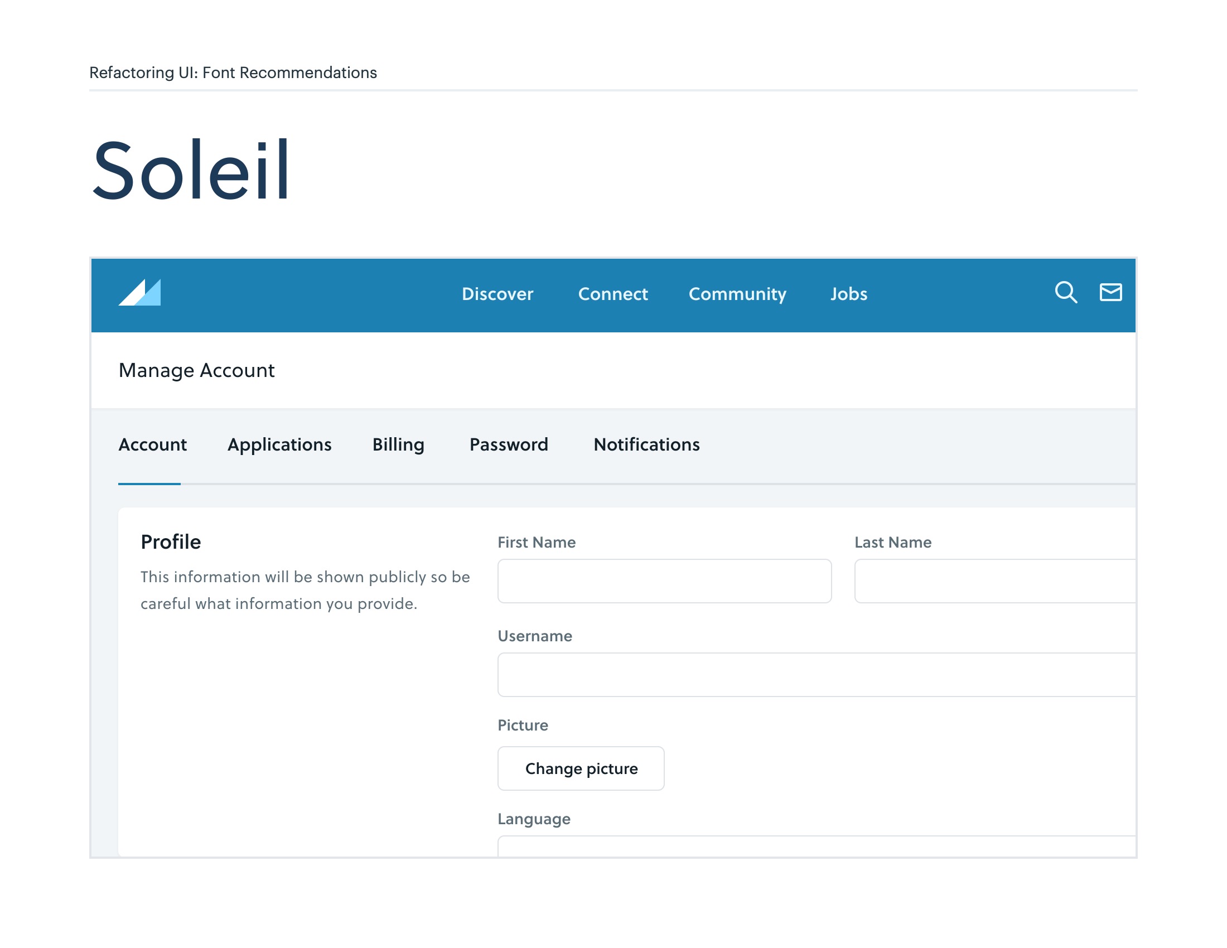Screen dimensions: 1227x948
Task: Click the Change picture button
Action: 581,768
